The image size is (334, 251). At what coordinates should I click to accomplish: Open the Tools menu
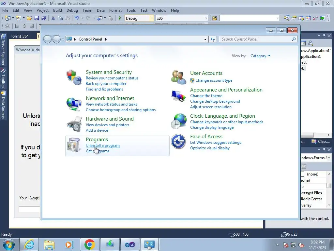click(x=131, y=10)
